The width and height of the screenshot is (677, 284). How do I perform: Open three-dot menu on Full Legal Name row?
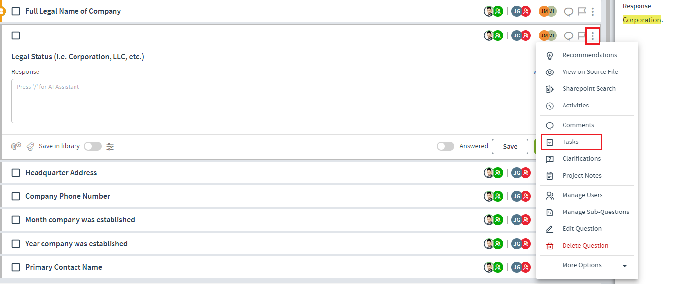tap(593, 11)
